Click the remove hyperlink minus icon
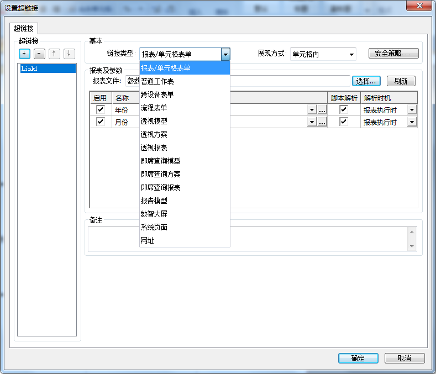Image resolution: width=436 pixels, height=374 pixels. coord(39,54)
